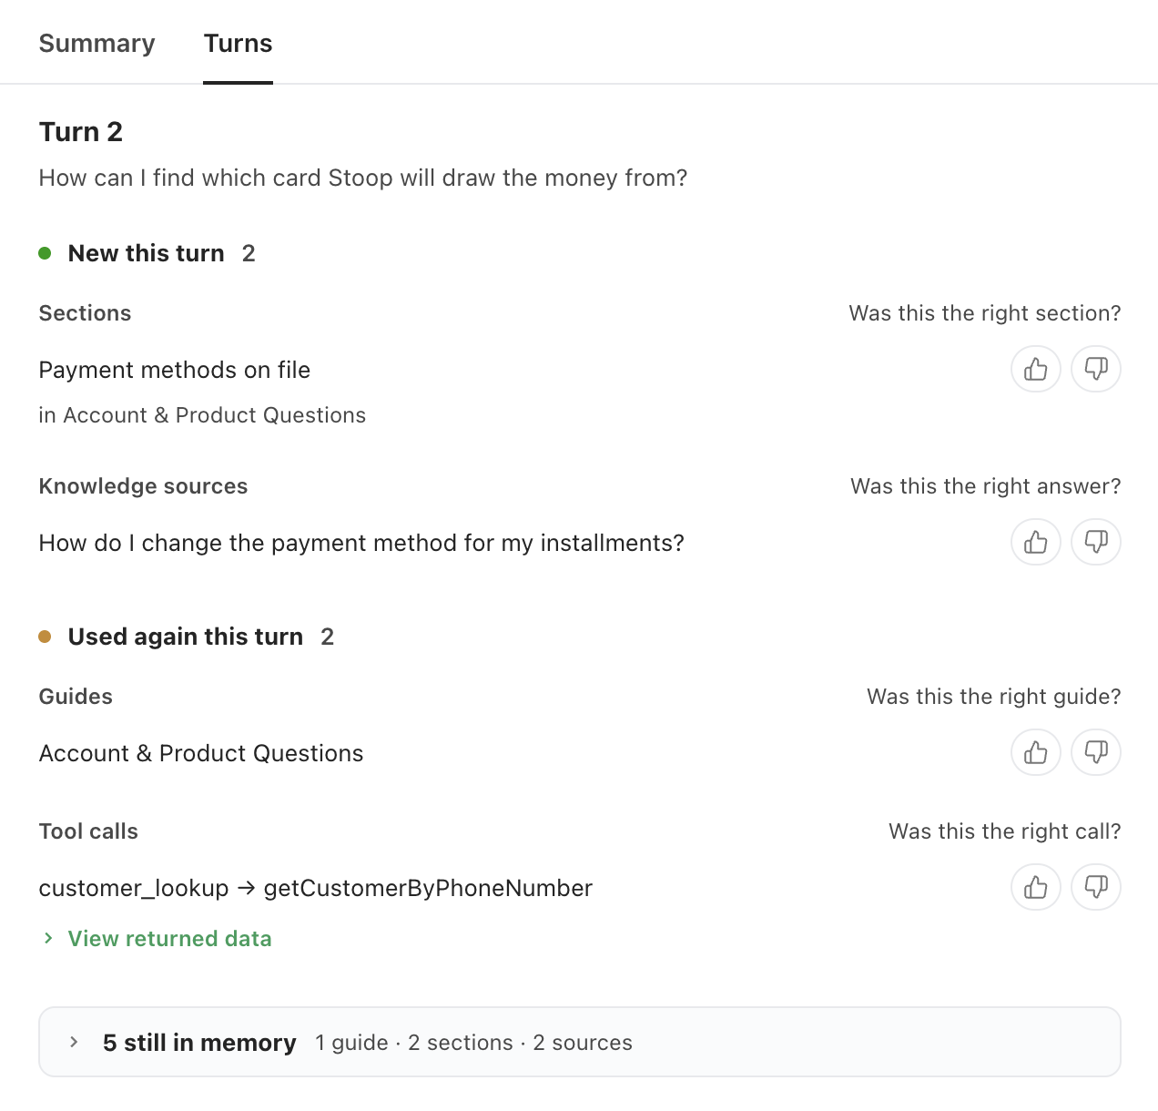Select the Turns tab

pos(238,44)
